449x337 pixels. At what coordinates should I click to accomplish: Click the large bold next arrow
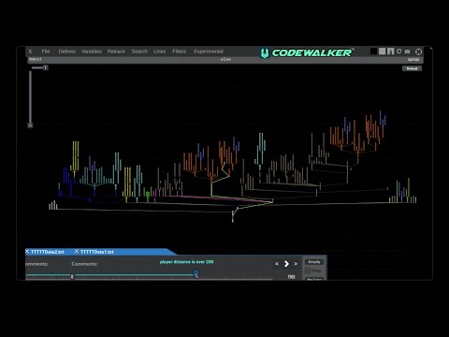(286, 264)
